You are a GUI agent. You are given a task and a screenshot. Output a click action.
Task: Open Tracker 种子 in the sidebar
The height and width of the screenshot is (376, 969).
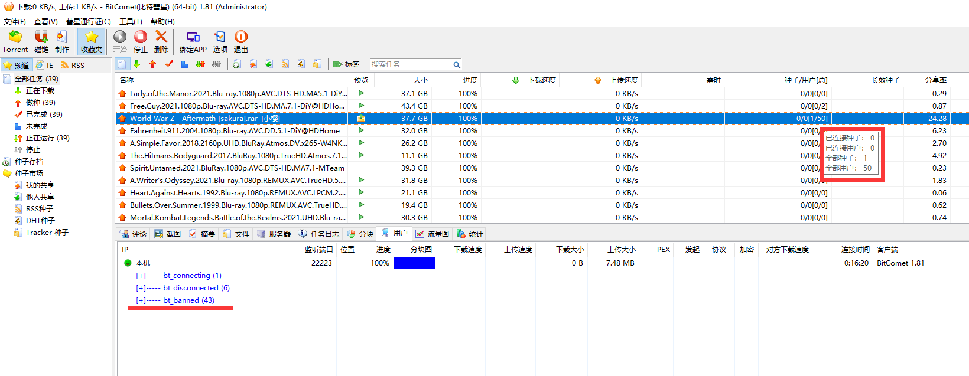47,233
